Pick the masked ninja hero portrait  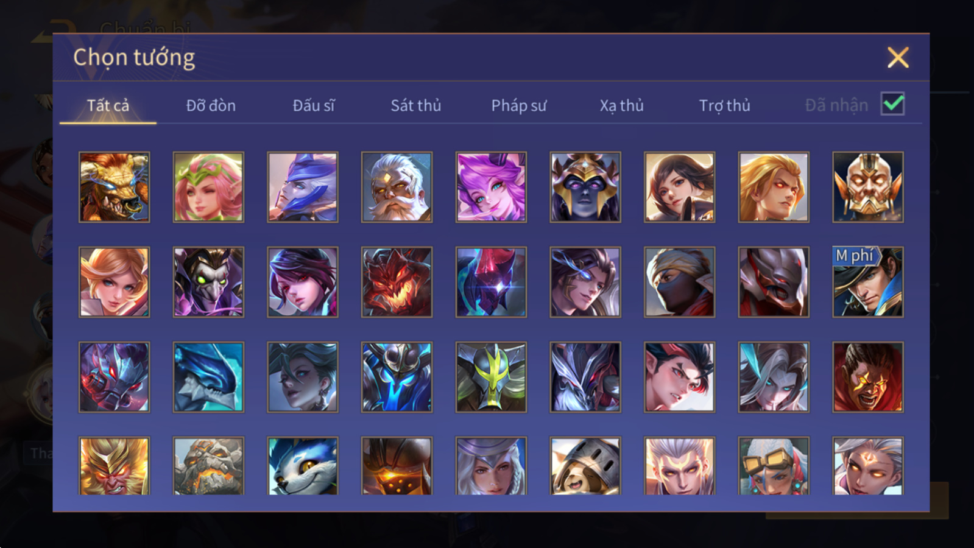(679, 282)
